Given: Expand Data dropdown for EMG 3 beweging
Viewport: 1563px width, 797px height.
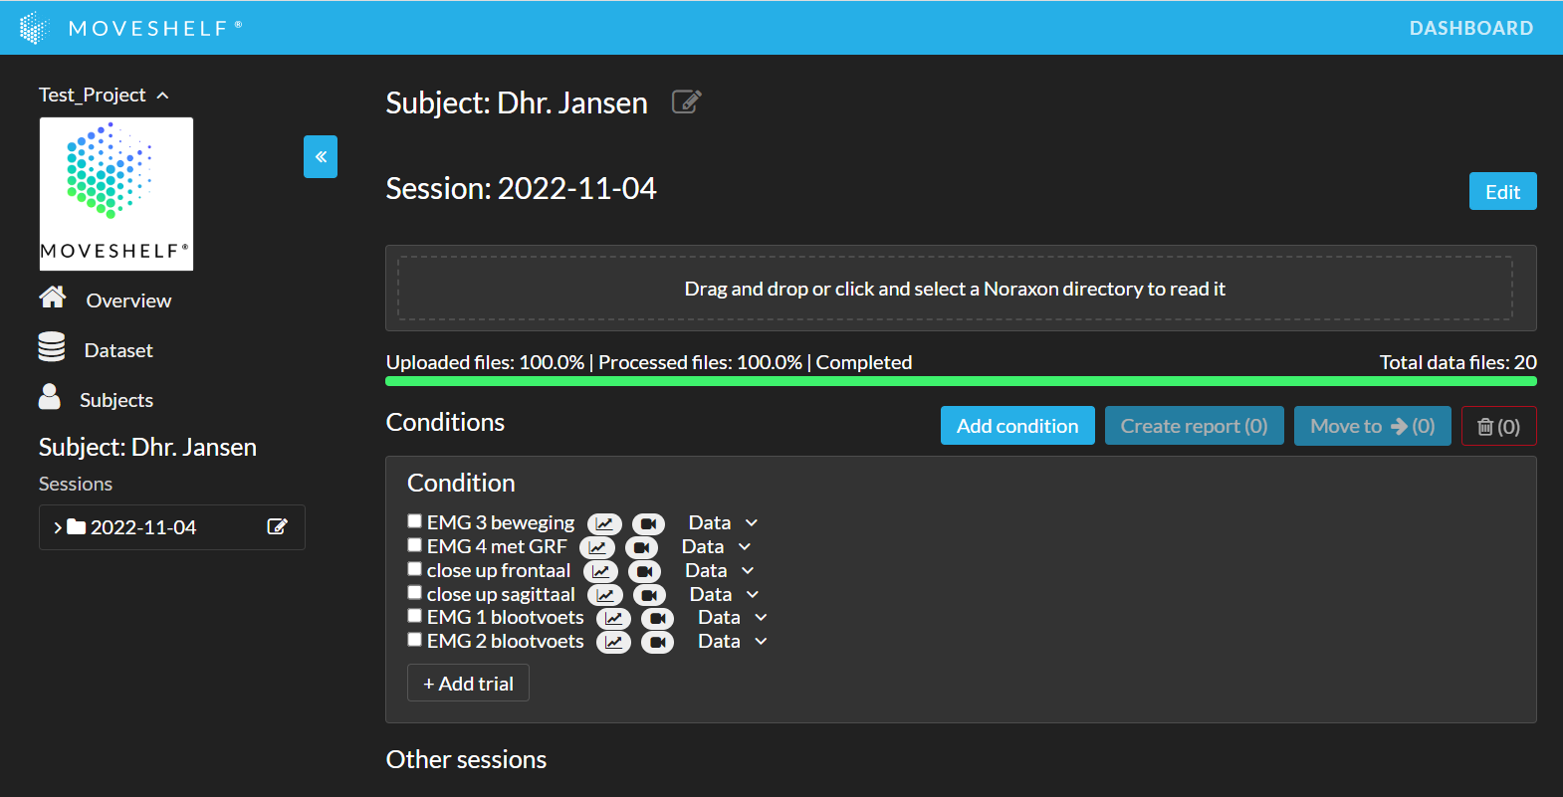Looking at the screenshot, I should point(723,522).
